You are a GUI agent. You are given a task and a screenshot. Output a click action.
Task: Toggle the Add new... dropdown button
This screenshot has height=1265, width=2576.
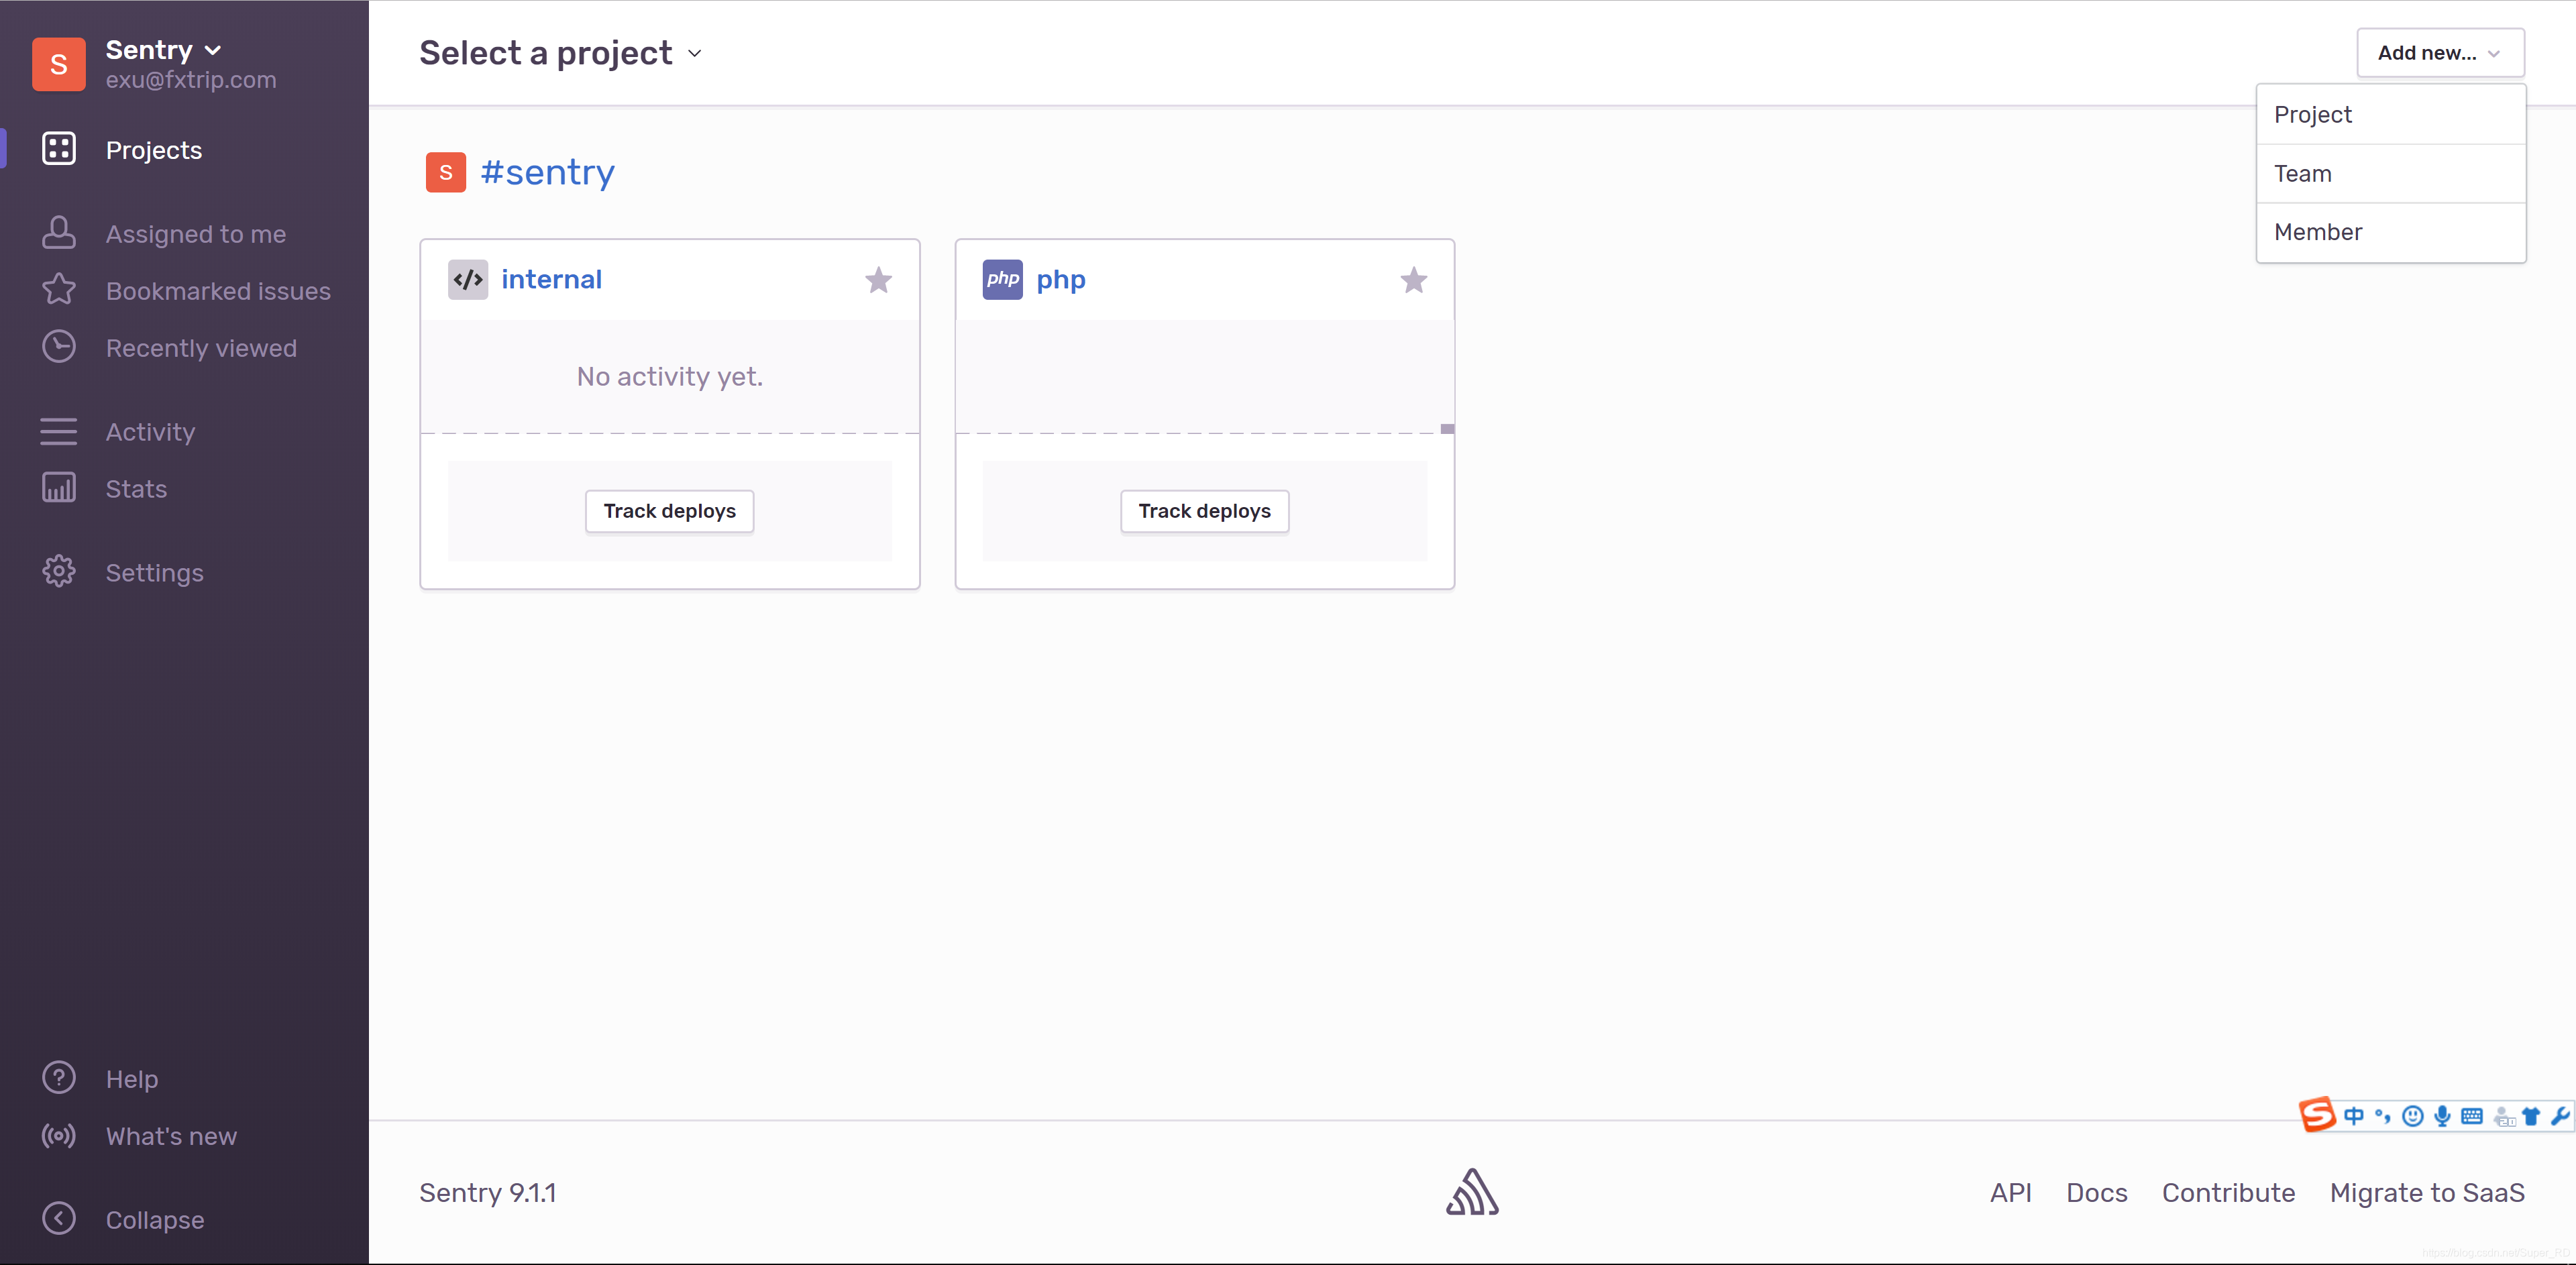[x=2440, y=53]
